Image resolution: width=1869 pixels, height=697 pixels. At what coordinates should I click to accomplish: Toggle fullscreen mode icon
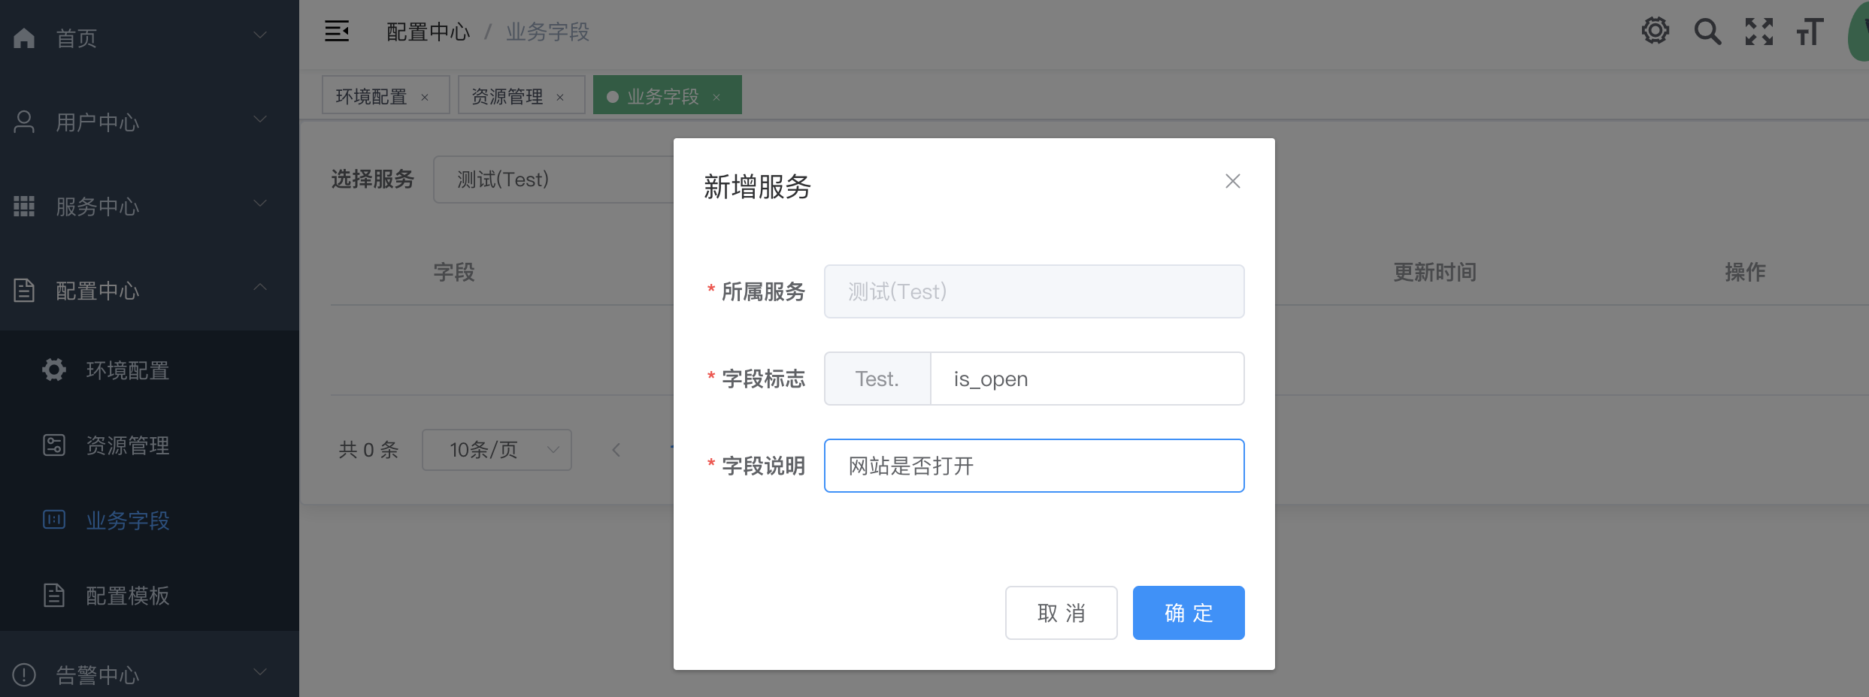point(1759,32)
